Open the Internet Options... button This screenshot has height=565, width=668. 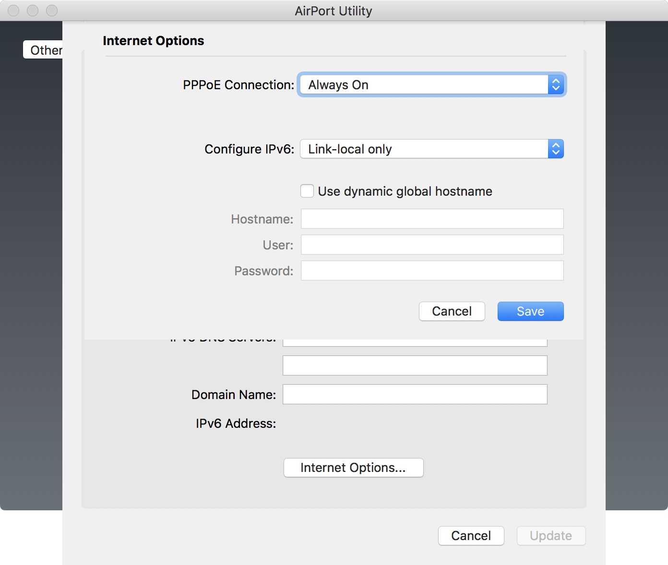click(x=354, y=468)
